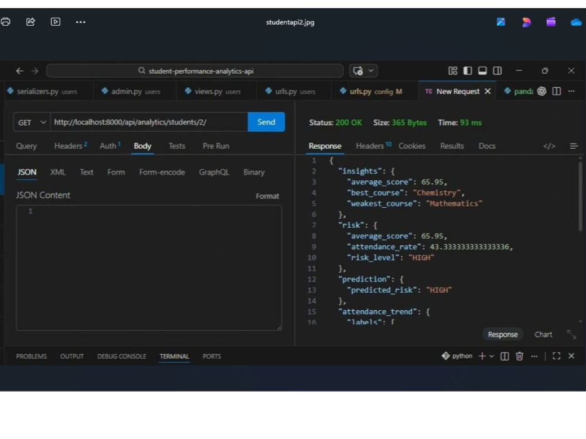Open the code snippet icon in response
Viewport: 586px width, 439px height.
point(549,146)
